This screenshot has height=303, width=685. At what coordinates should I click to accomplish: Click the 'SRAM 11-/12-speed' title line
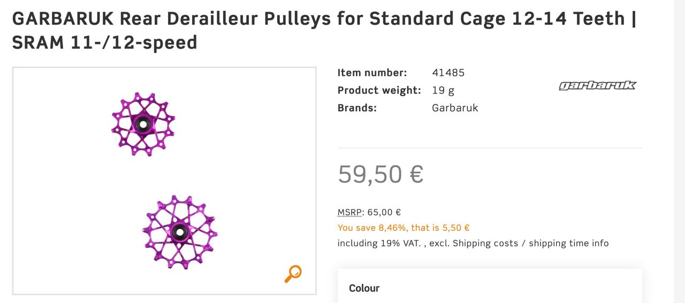click(105, 43)
